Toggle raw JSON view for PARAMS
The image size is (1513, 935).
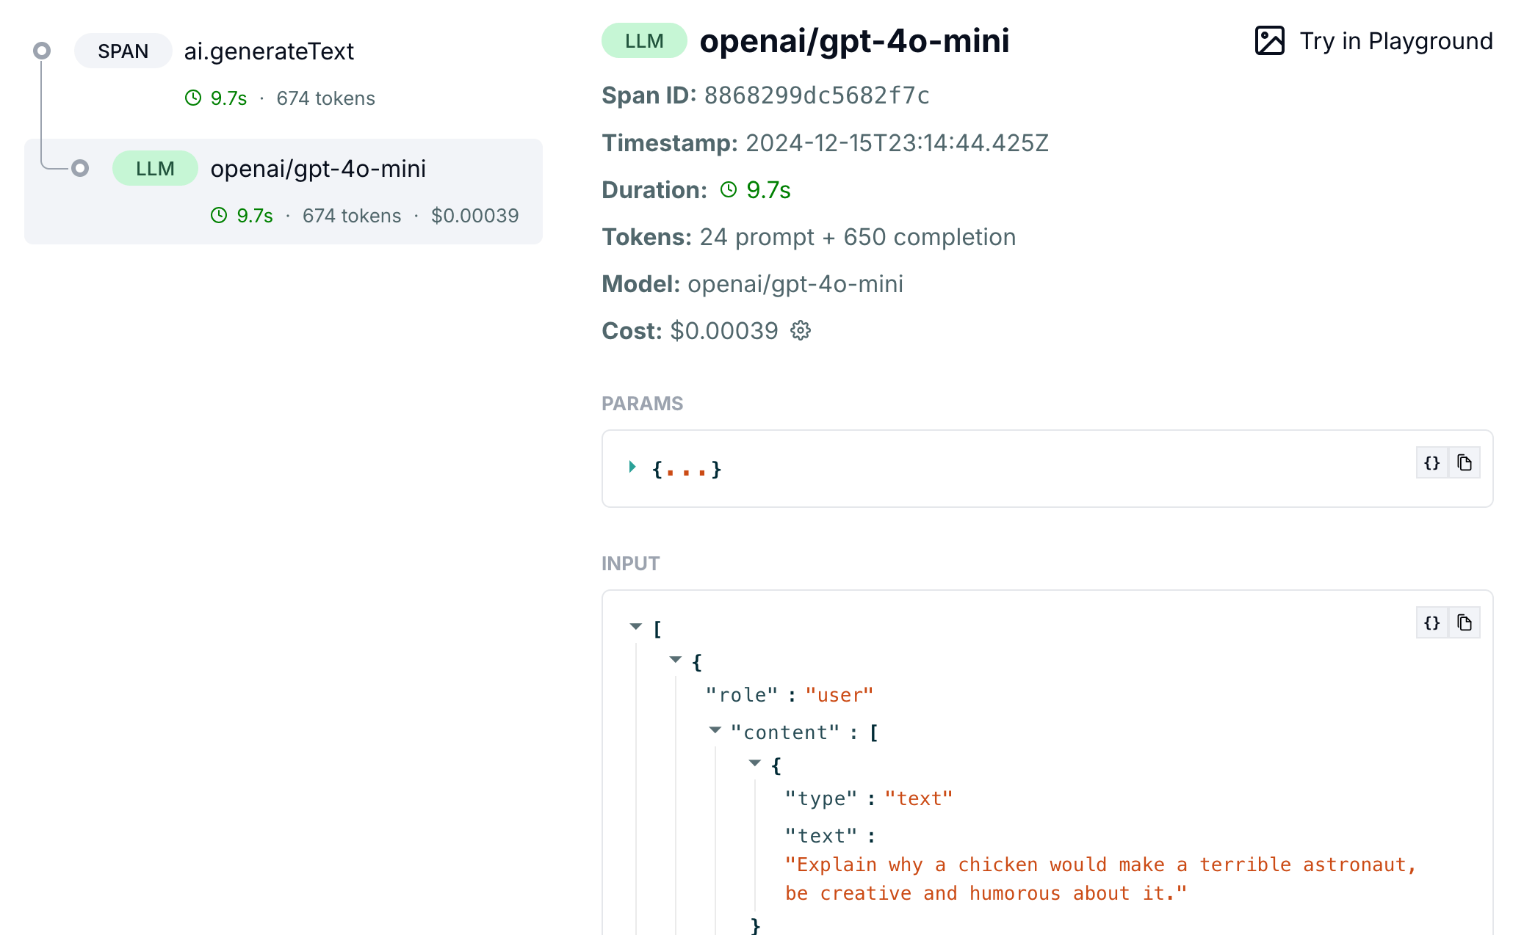[1431, 463]
